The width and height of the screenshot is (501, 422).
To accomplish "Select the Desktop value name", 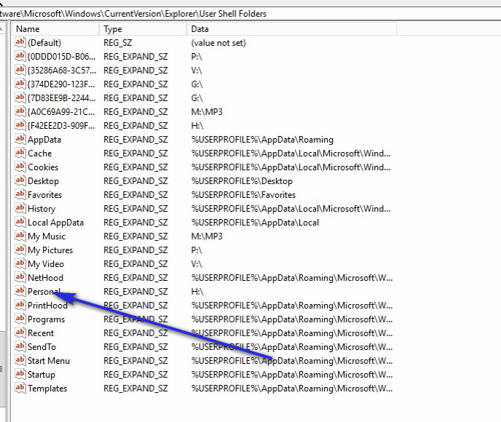I will (43, 181).
